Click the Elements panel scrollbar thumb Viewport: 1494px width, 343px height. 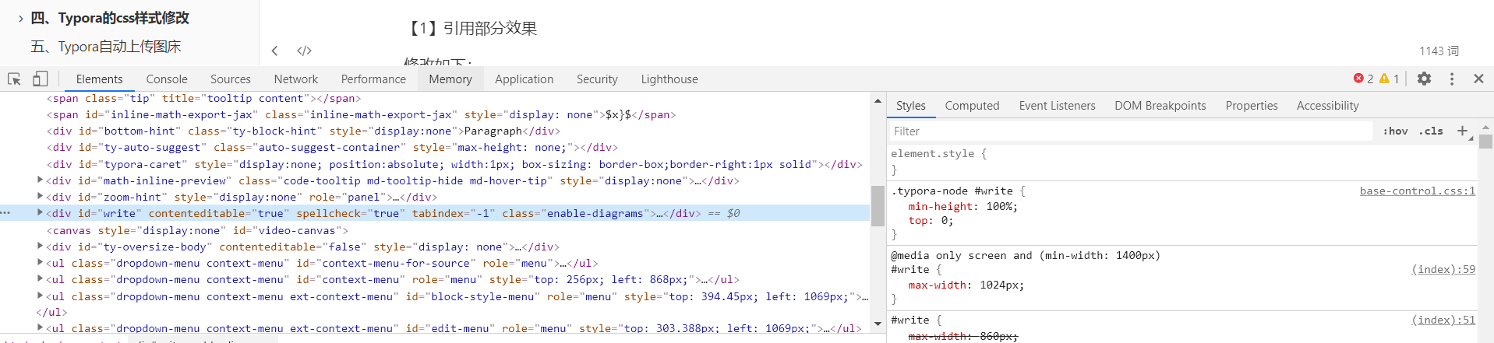tap(878, 205)
